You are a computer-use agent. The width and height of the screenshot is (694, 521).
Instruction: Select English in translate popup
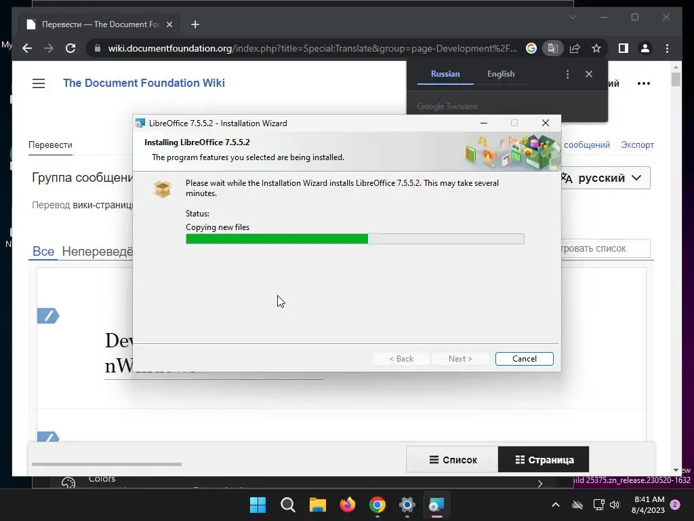tap(501, 74)
